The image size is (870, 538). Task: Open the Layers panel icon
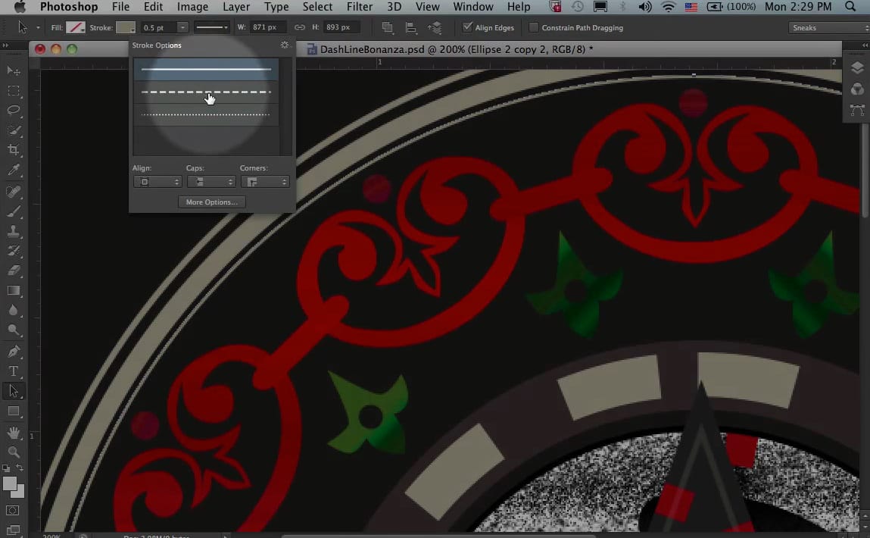point(857,67)
